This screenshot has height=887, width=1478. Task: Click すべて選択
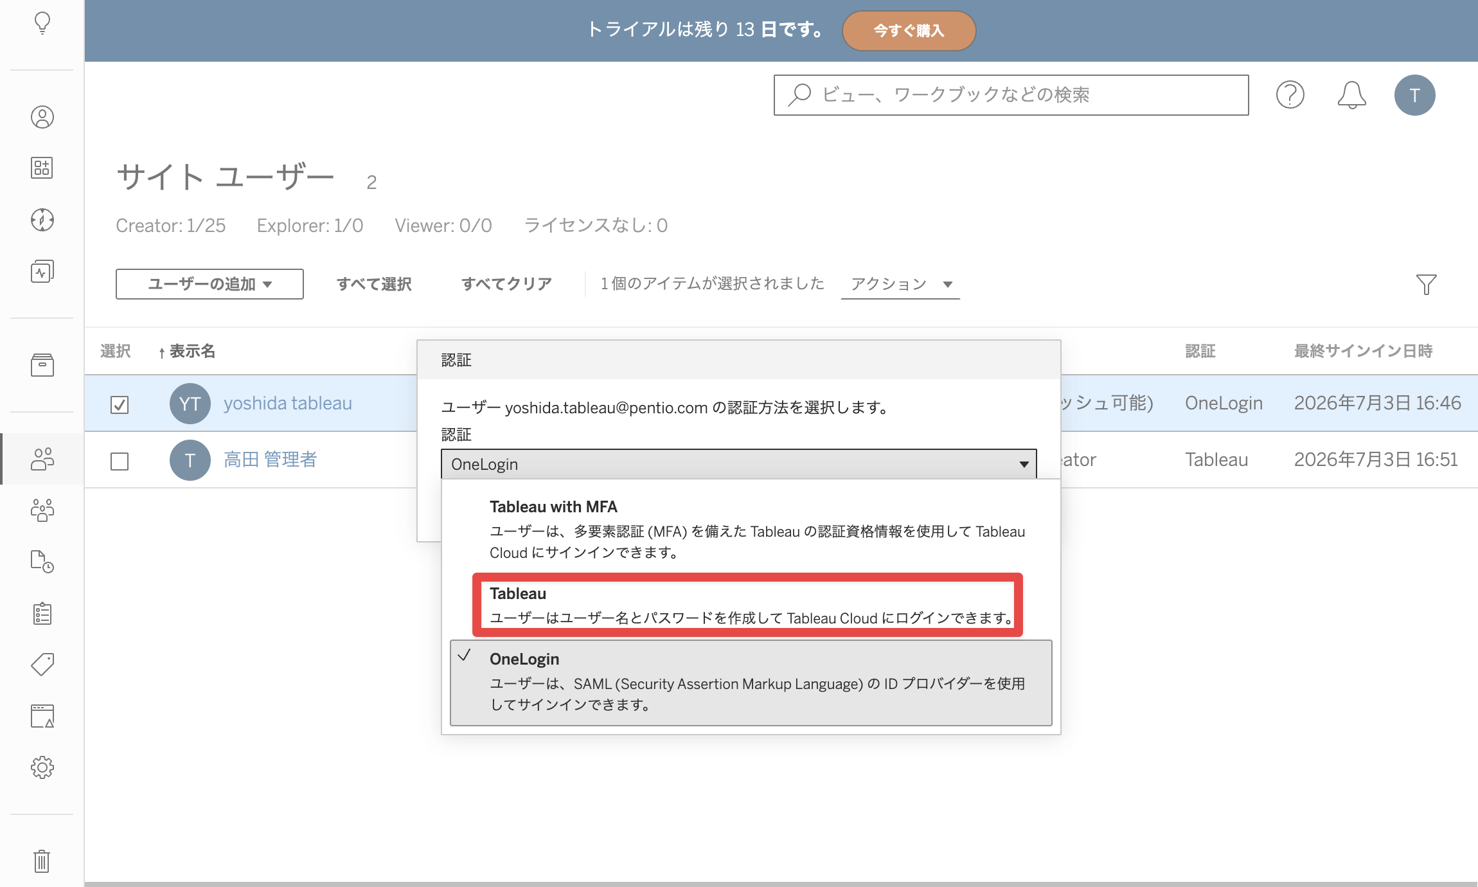(x=374, y=284)
